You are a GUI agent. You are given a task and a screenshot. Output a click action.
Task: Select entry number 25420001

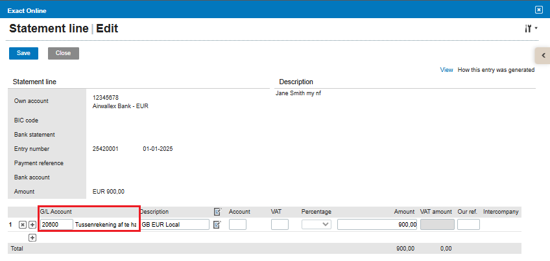click(106, 149)
